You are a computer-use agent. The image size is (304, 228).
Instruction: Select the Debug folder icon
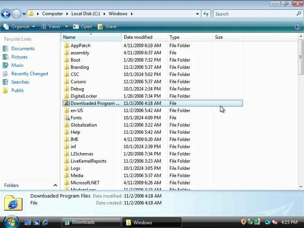66,89
